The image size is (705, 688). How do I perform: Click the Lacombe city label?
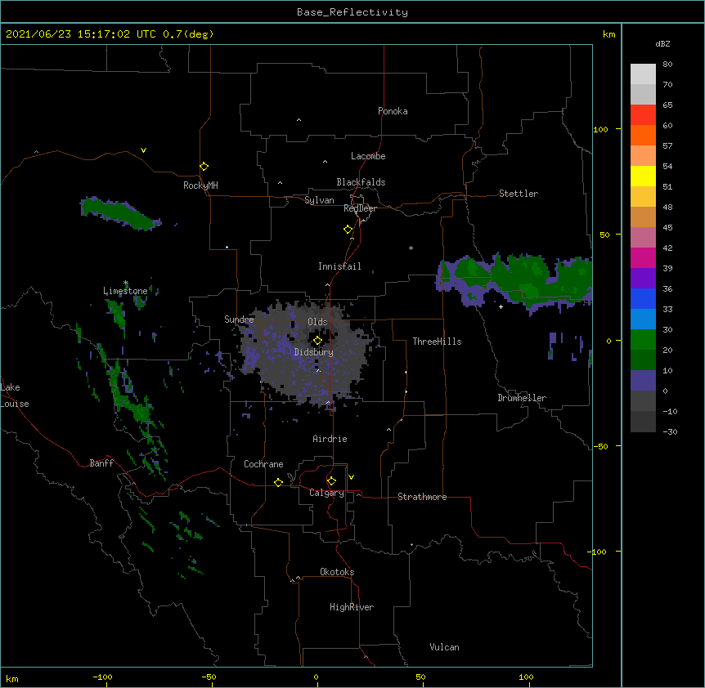point(368,156)
